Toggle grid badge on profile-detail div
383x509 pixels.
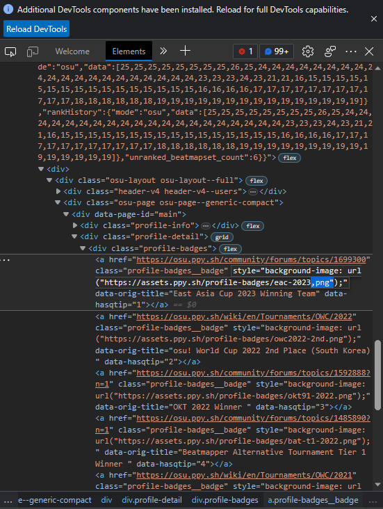tap(222, 237)
